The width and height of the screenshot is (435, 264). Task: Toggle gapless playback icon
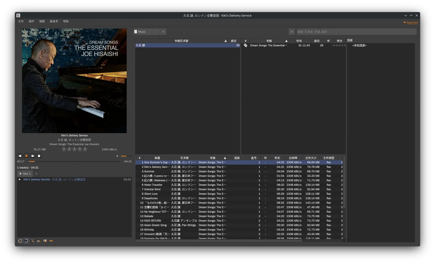pyautogui.click(x=51, y=241)
